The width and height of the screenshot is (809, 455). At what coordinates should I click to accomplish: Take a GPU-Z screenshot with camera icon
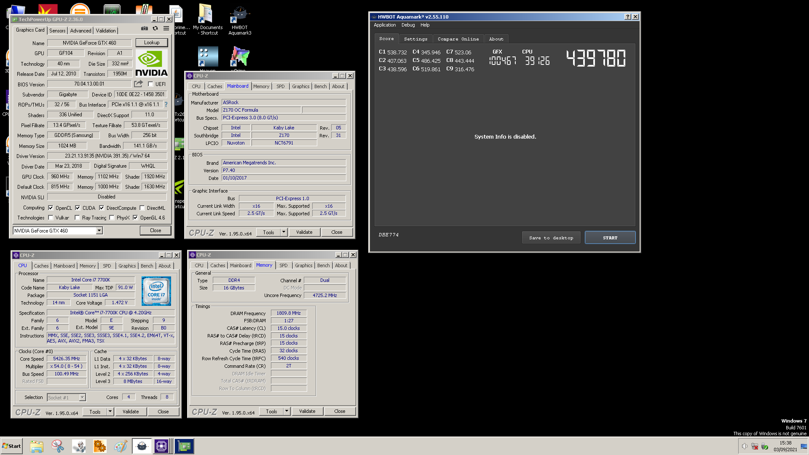(x=145, y=29)
